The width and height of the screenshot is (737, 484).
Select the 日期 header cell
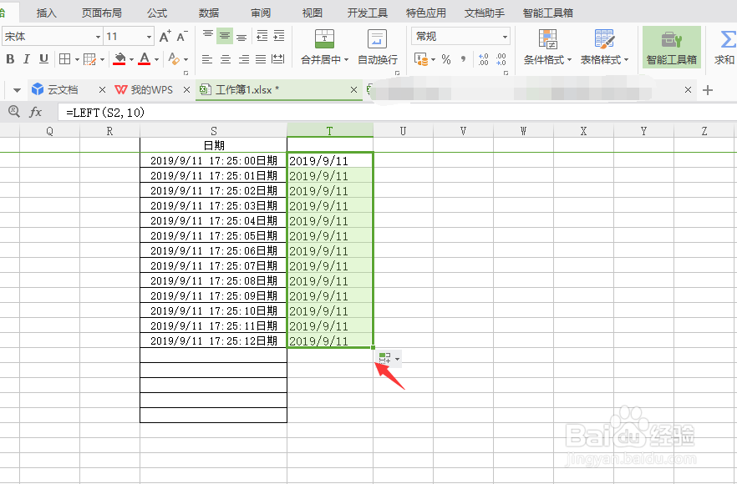[x=213, y=145]
